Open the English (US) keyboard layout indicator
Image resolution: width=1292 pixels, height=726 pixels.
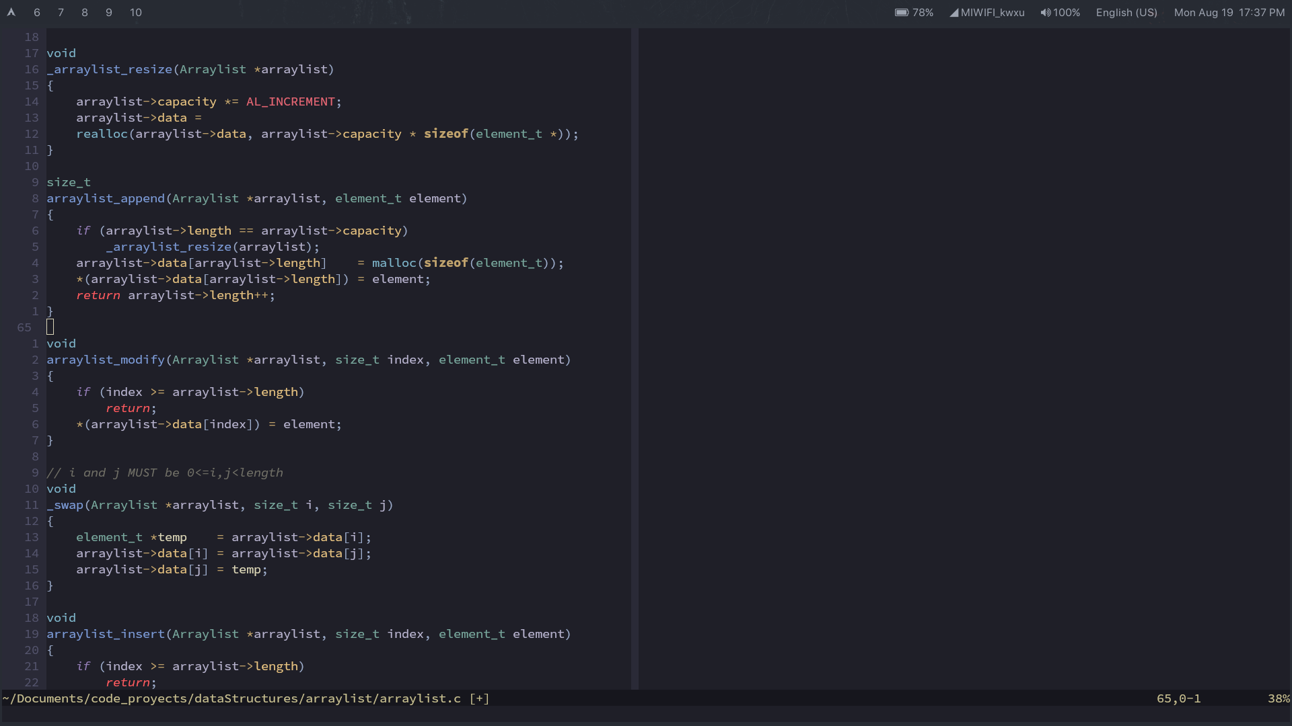tap(1126, 12)
